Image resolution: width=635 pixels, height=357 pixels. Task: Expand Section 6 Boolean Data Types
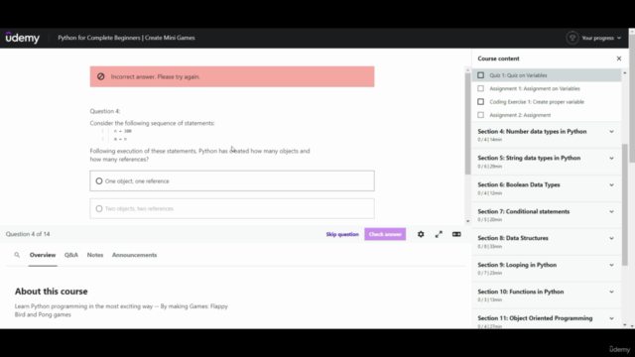coord(547,188)
